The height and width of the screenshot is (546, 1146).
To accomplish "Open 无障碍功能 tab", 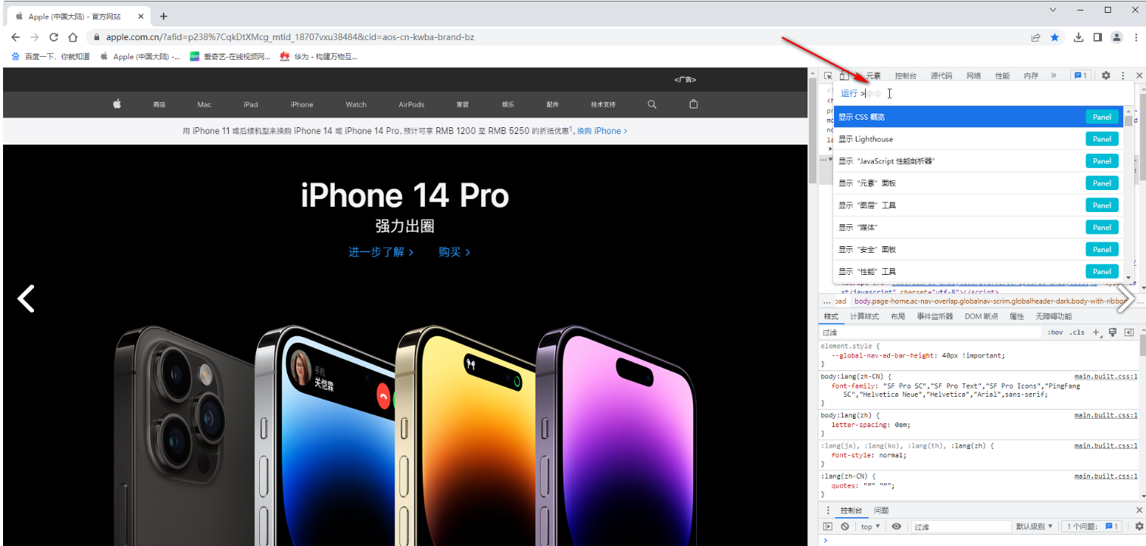I will (1054, 317).
